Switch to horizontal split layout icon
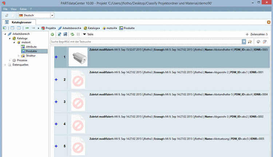This screenshot has width=273, height=157. 12,28
